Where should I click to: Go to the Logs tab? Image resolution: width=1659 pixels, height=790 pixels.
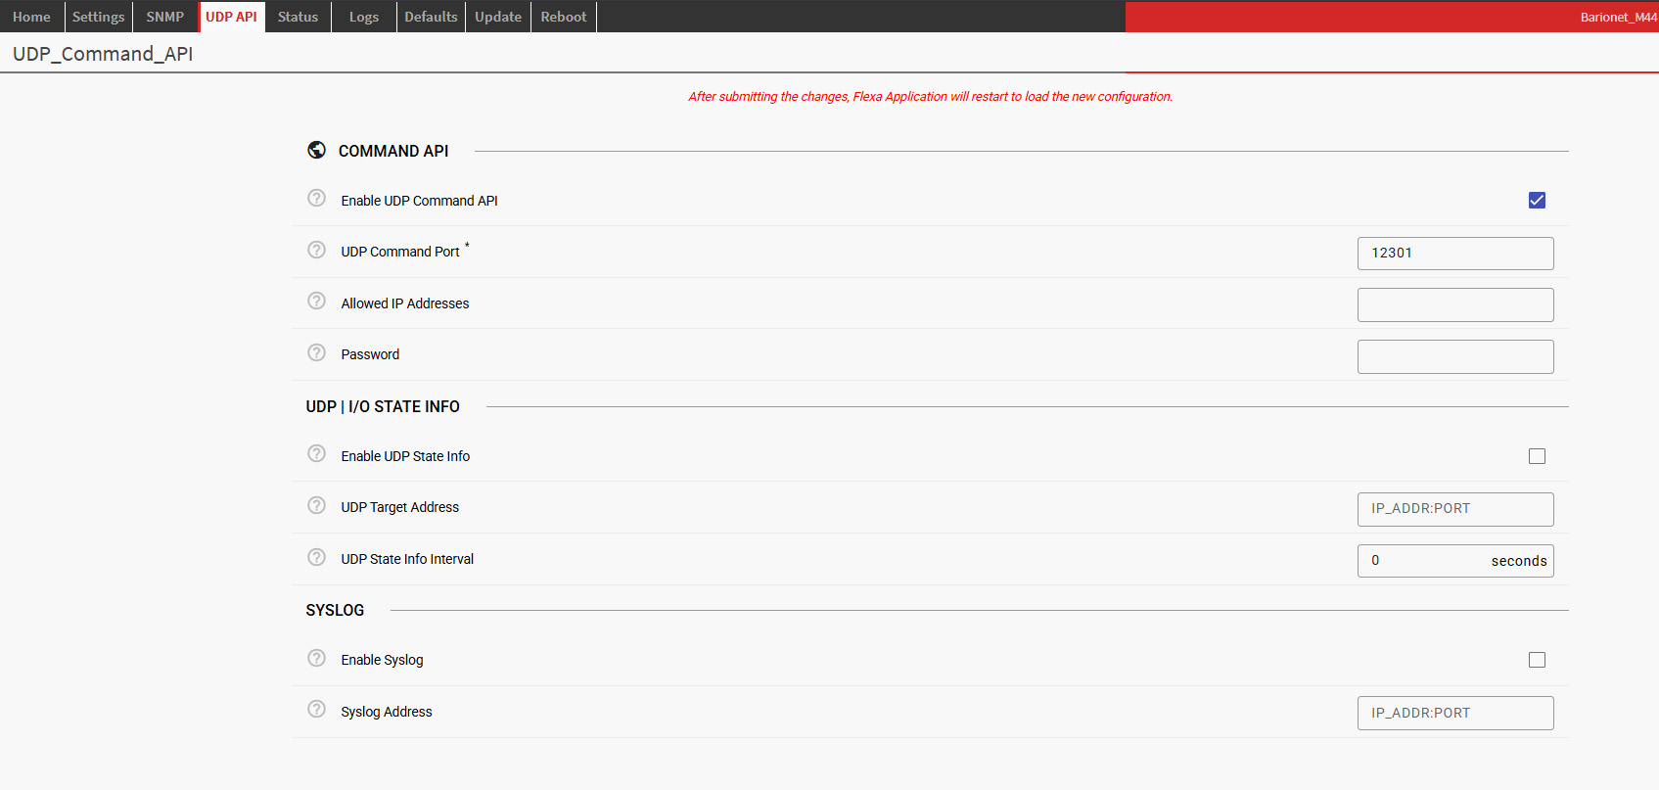coord(364,17)
